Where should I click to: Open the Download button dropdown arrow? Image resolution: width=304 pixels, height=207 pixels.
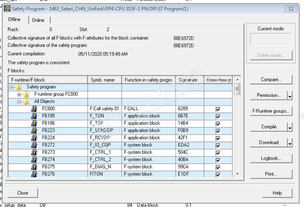click(x=290, y=143)
